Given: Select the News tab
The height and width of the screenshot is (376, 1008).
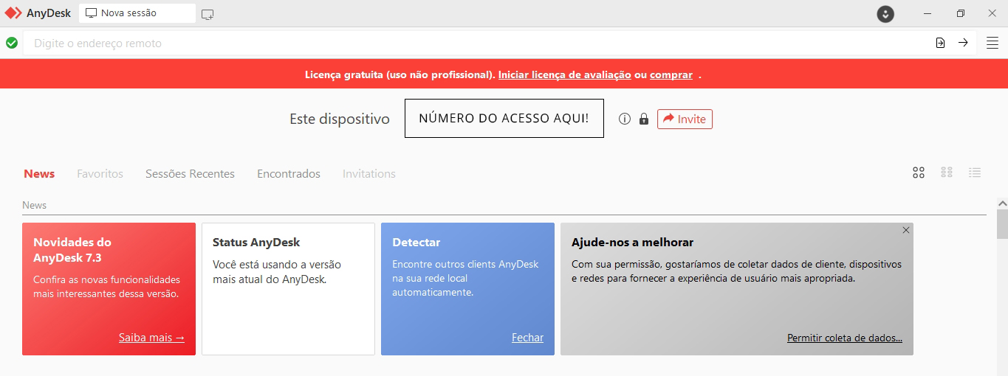Looking at the screenshot, I should (x=39, y=174).
